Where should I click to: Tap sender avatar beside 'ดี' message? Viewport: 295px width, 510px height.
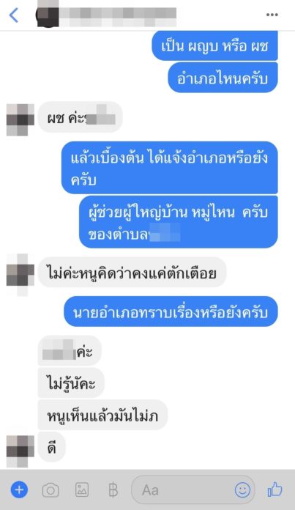pos(20,451)
